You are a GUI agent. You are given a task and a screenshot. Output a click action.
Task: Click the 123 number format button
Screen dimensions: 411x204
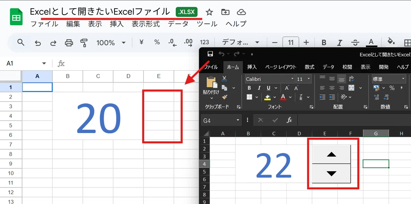(204, 42)
